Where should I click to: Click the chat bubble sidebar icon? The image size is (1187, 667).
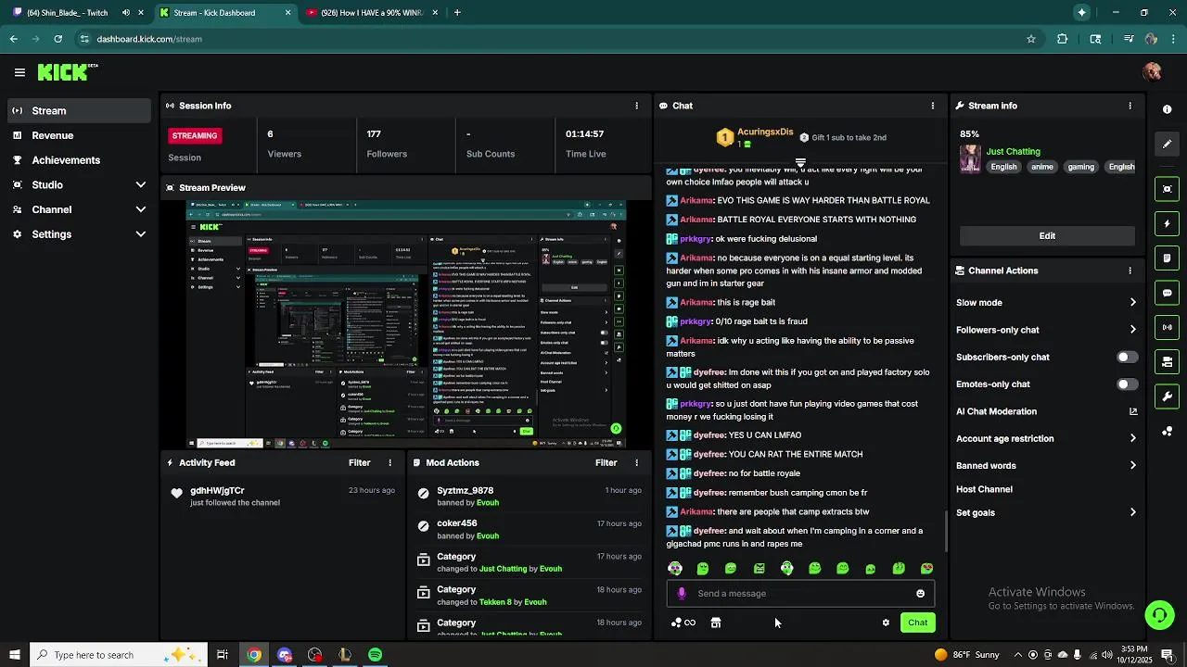click(1168, 293)
